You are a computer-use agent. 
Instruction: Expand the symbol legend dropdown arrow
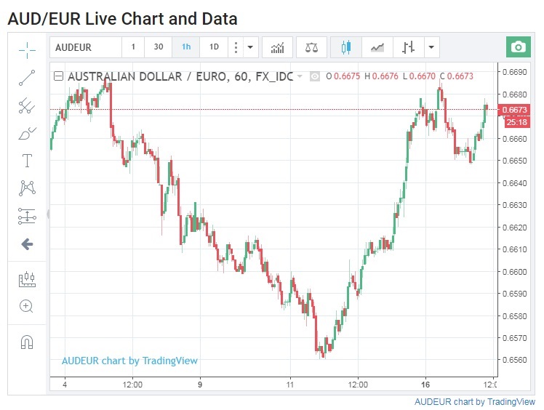300,76
